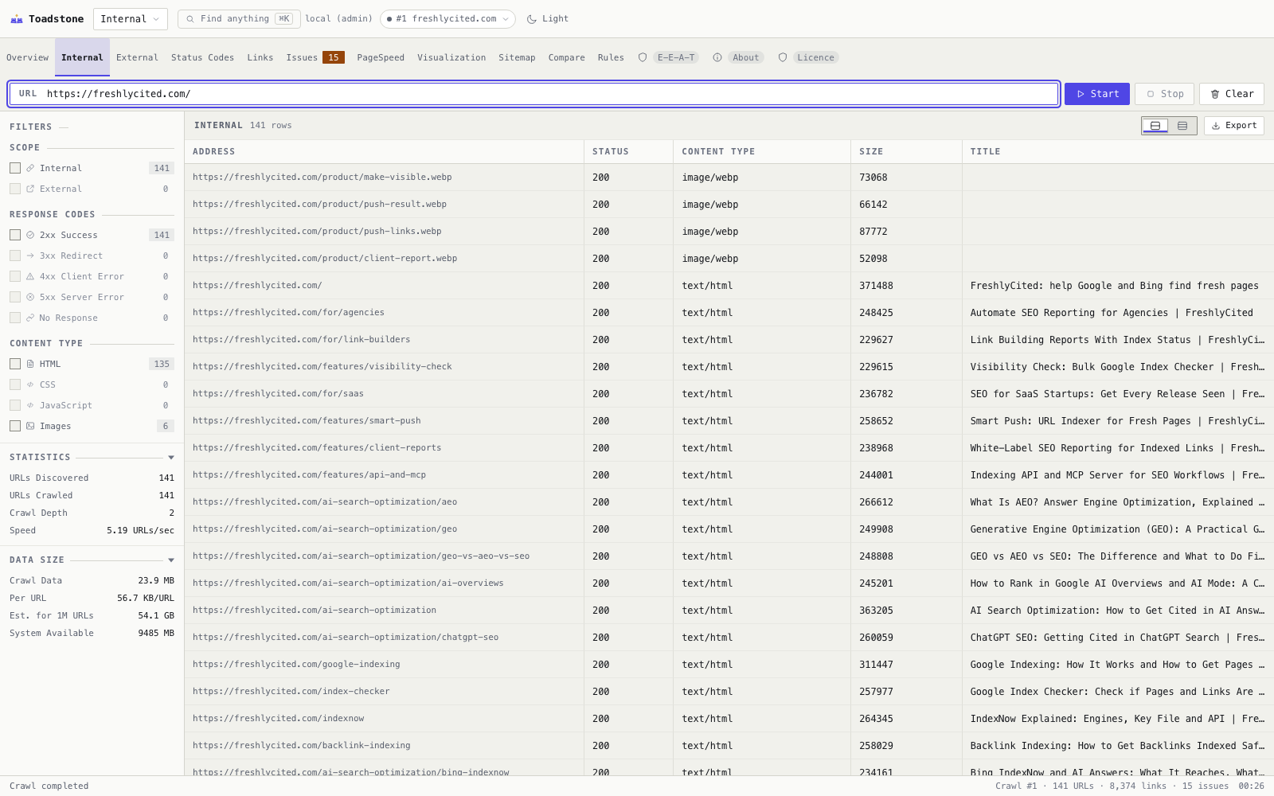Start the crawl
Screen dimensions: 1274x796
point(1097,94)
